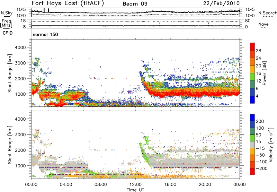The image size is (277, 192).
Task: Click the 1000 tick of the velocity panel
Action: tap(20, 166)
